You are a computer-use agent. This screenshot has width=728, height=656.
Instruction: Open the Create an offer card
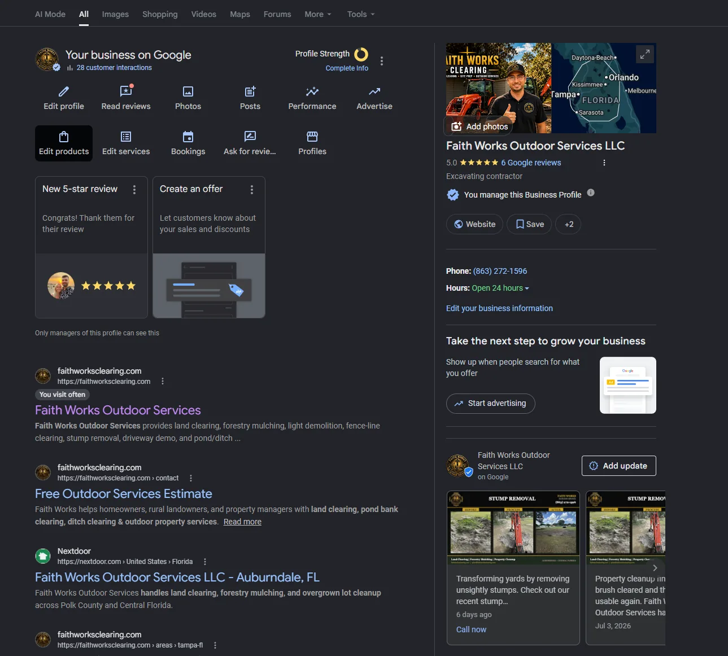tap(209, 247)
